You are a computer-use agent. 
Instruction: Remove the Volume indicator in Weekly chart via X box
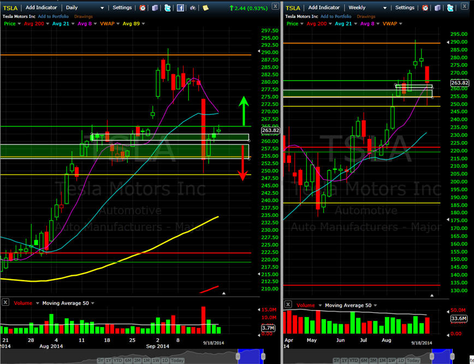point(288,304)
